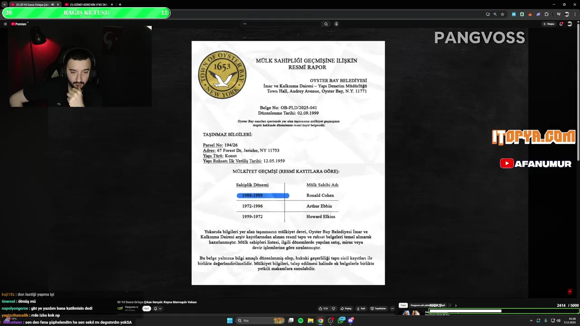Click the Paylaş share button
This screenshot has height=326, width=580.
346,308
